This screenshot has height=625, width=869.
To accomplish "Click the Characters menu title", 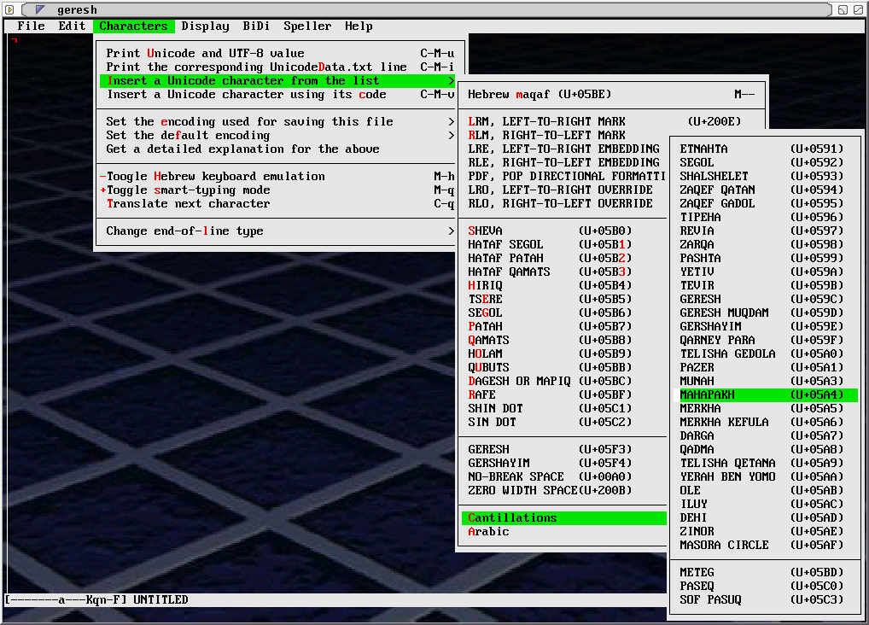I will click(133, 26).
